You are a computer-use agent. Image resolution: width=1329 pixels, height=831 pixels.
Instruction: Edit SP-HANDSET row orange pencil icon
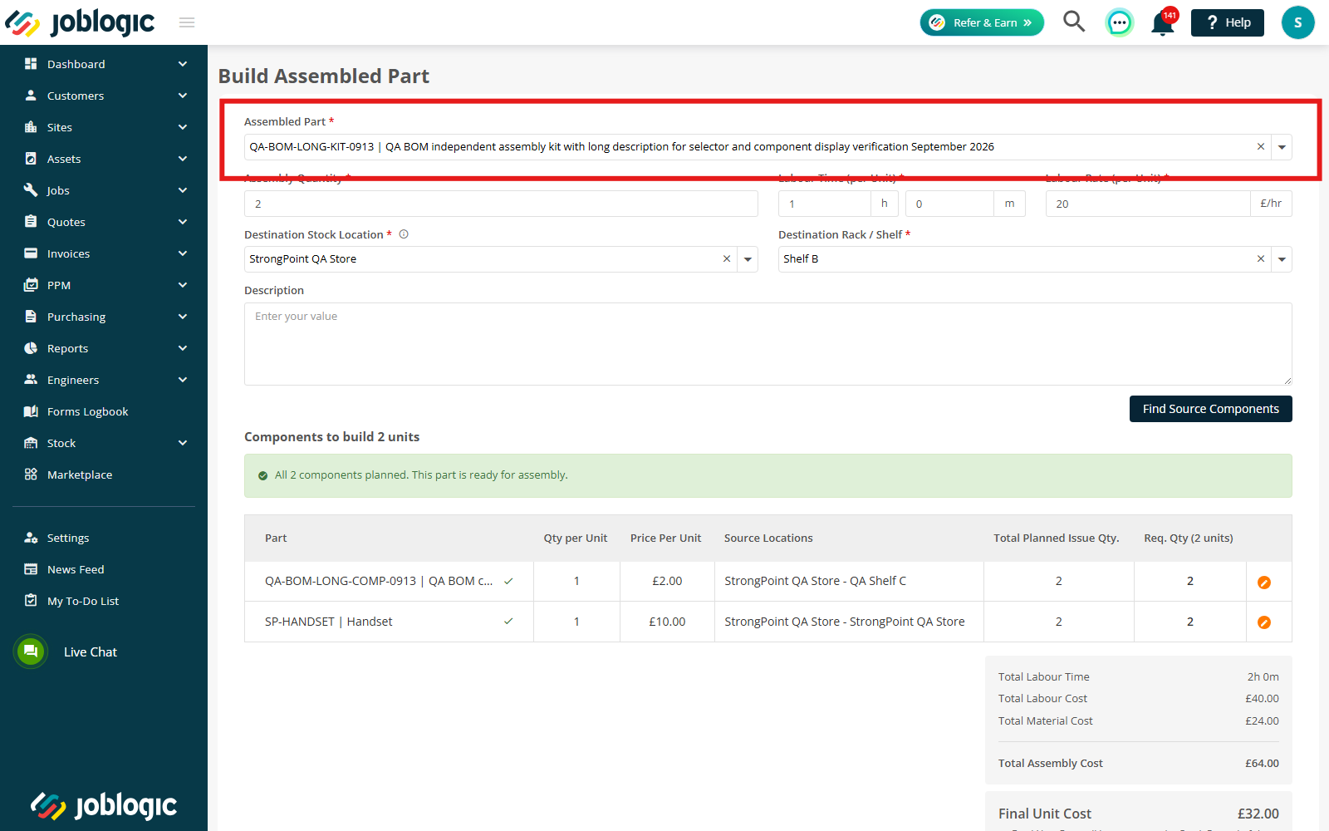point(1264,622)
